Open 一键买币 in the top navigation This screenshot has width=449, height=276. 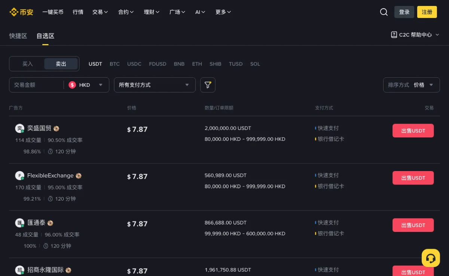[x=53, y=12]
